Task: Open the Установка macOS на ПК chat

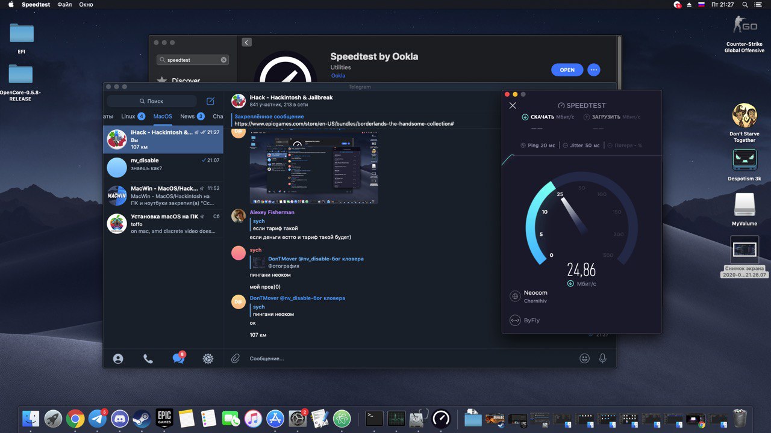Action: click(163, 224)
